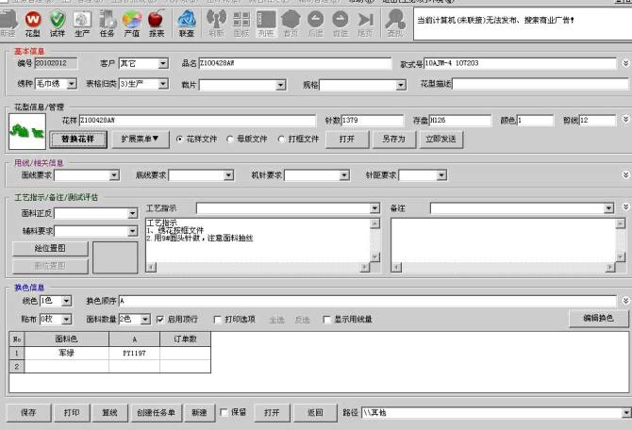Open the 扩展菜单 menu button
Image resolution: width=632 pixels, height=430 pixels.
[x=140, y=139]
